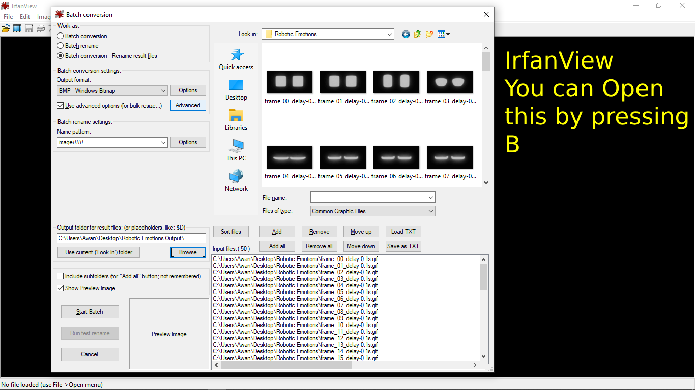
Task: Click the Load TXT button
Action: click(x=403, y=232)
